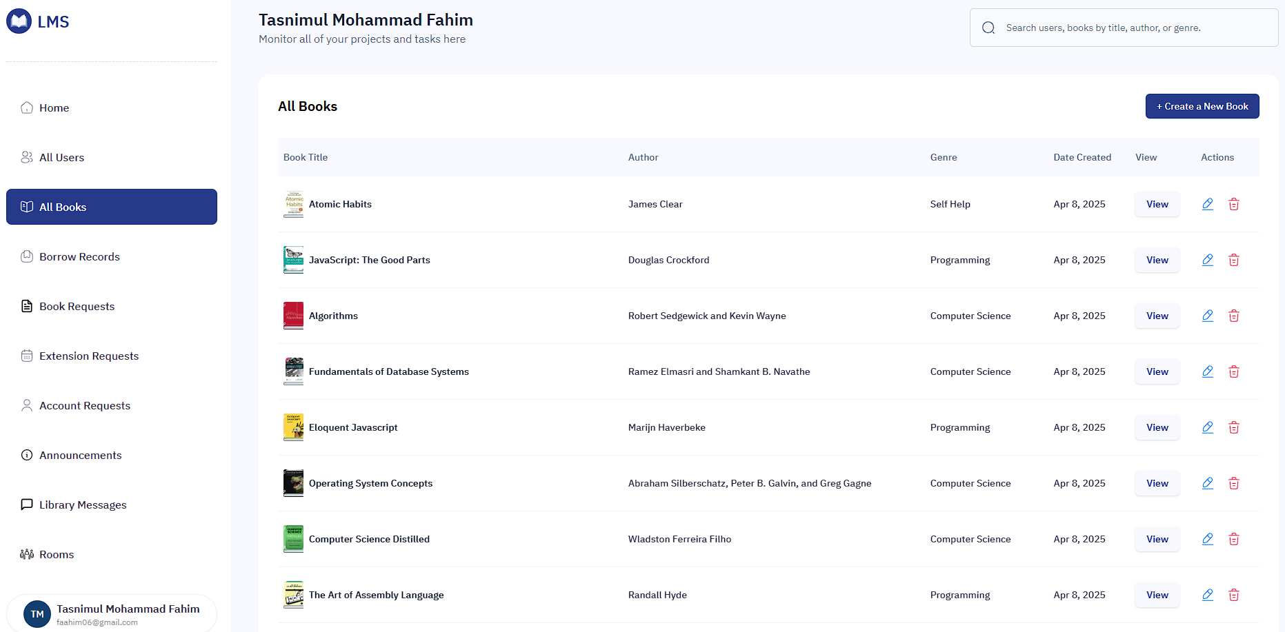
Task: Click the Book Title column header
Action: pos(306,157)
